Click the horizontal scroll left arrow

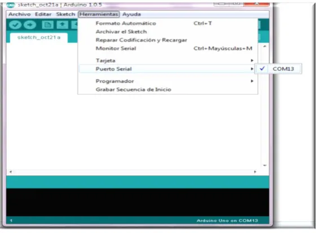[x=11, y=172]
